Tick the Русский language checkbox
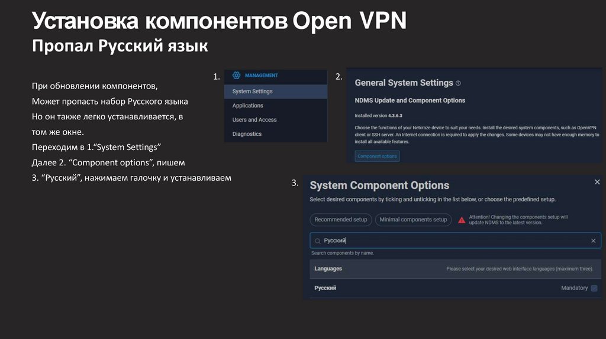 pyautogui.click(x=594, y=288)
